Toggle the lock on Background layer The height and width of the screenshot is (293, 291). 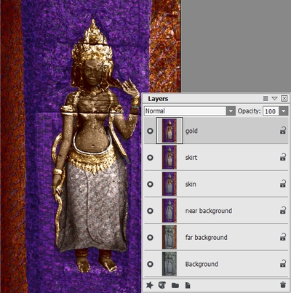click(283, 264)
